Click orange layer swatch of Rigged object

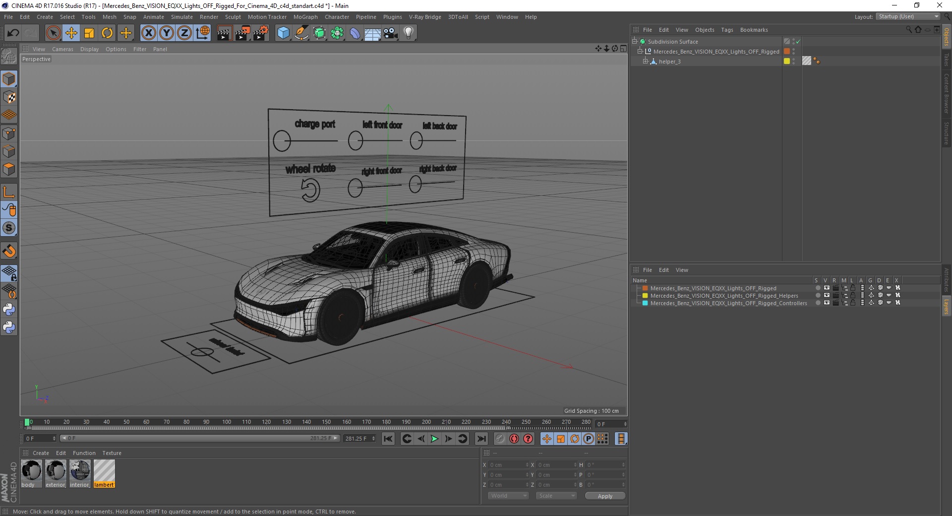tap(787, 52)
